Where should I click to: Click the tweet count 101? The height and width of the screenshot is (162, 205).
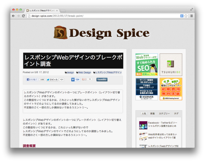coord(61,80)
